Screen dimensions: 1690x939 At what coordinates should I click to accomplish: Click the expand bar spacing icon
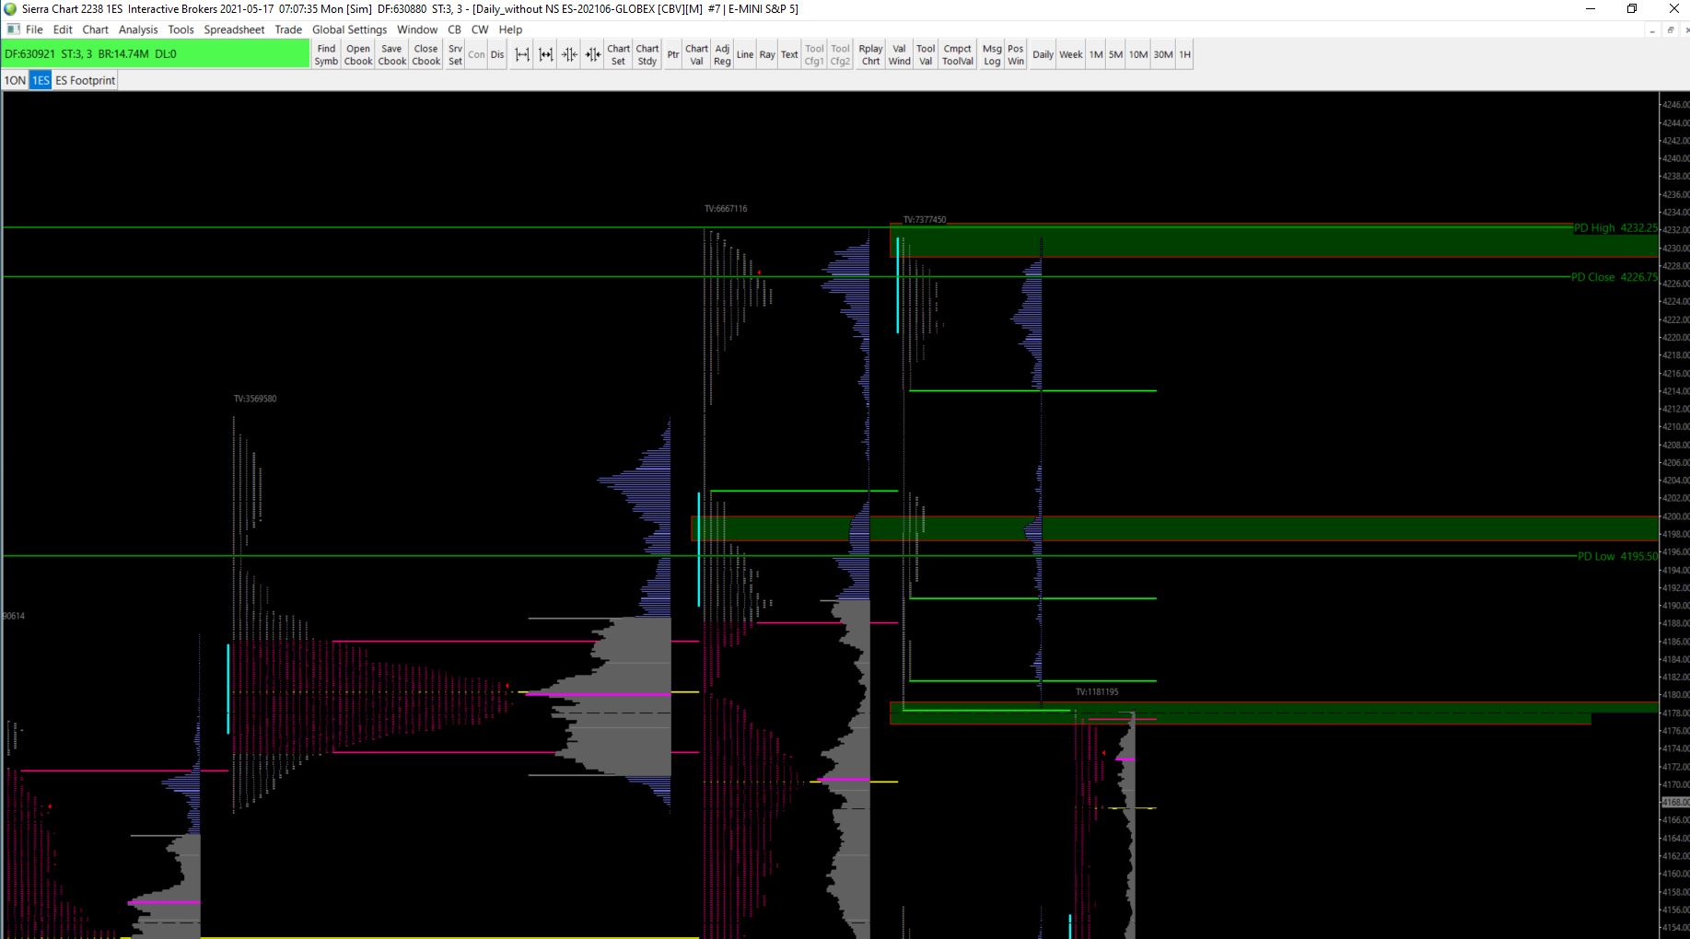tap(546, 54)
